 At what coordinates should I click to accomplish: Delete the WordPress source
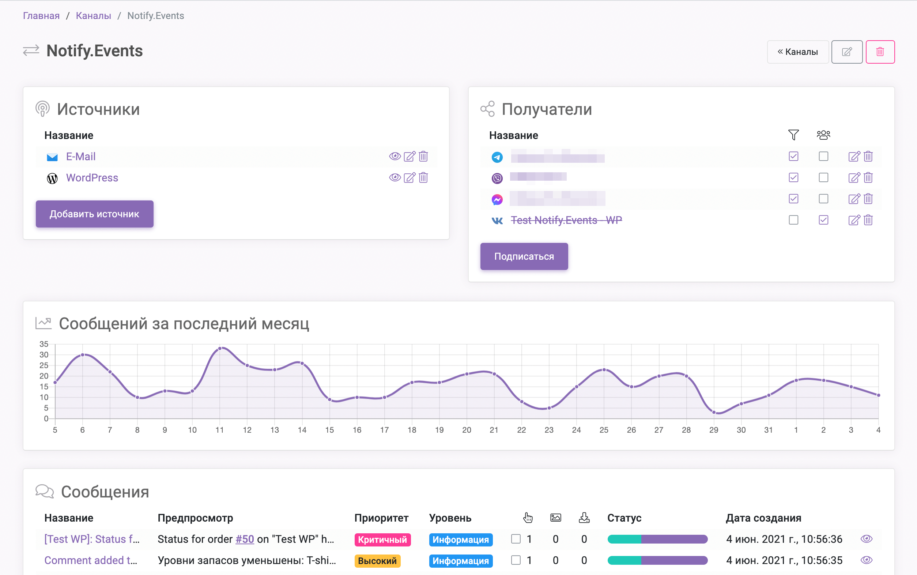pyautogui.click(x=423, y=178)
